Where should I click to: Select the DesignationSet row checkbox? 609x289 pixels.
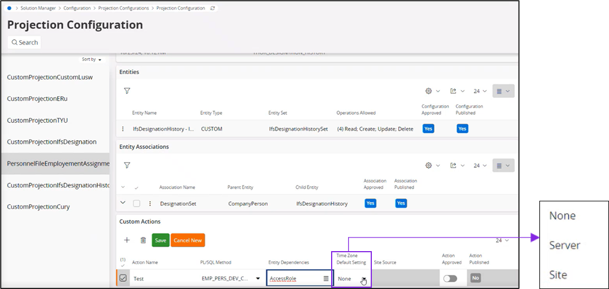[x=136, y=204]
